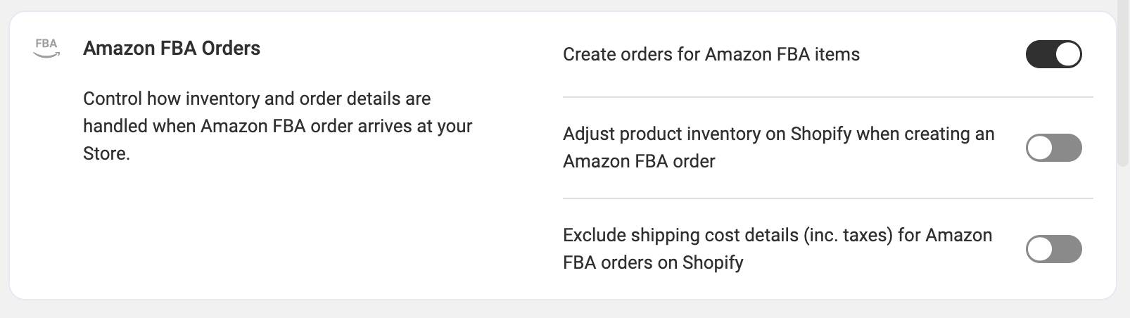
Task: Disable the Create orders for Amazon FBA items toggle
Action: (1053, 54)
